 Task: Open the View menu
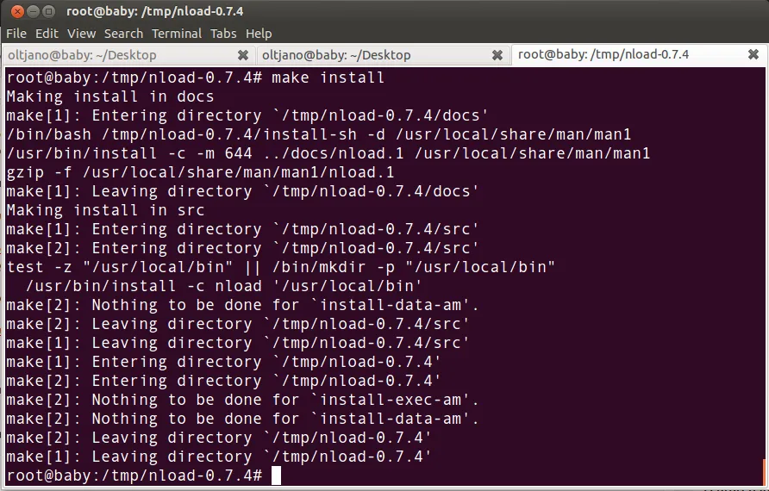[x=81, y=34]
